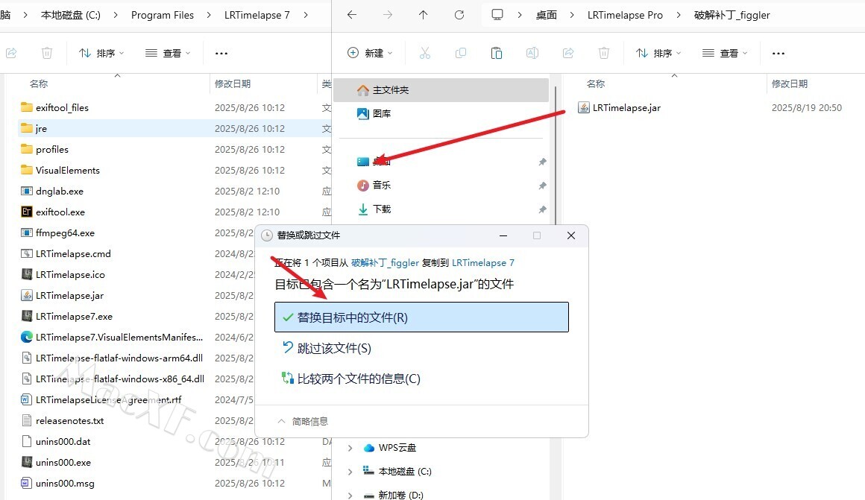Click the paste clipboard icon in toolbar
Screen dimensions: 865x500
tap(496, 53)
